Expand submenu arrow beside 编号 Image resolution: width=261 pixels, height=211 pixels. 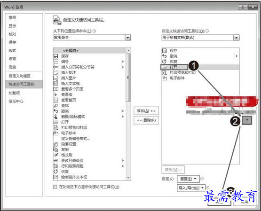123,62
